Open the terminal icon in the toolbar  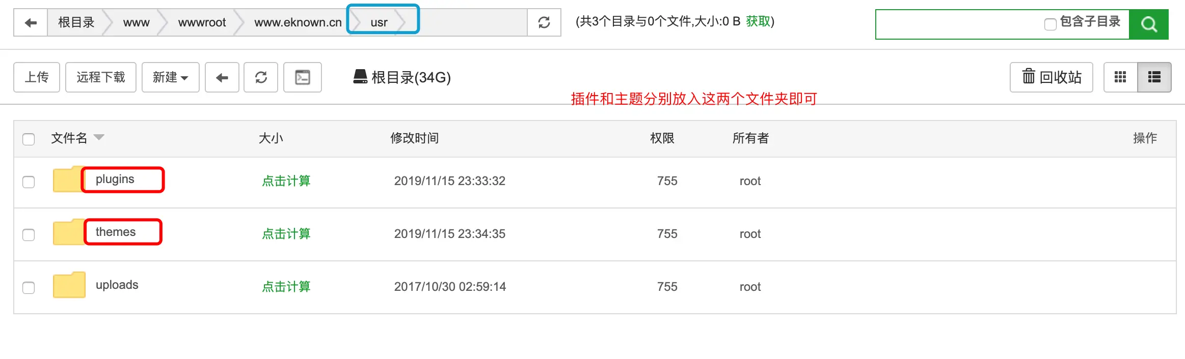pyautogui.click(x=303, y=77)
